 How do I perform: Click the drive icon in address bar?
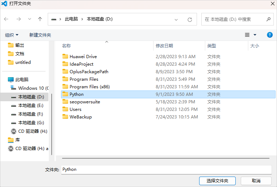pos(54,19)
